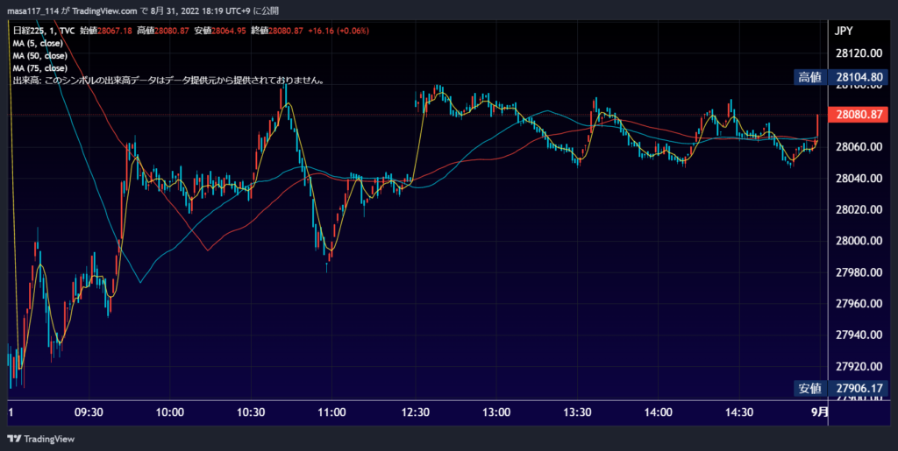The image size is (898, 451).
Task: Click the 27960.00 price axis label
Action: tap(859, 304)
